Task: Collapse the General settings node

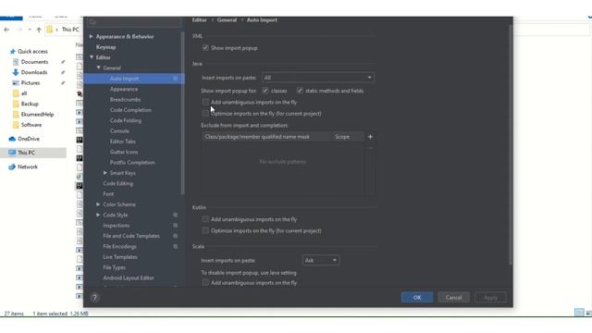Action: (99, 68)
